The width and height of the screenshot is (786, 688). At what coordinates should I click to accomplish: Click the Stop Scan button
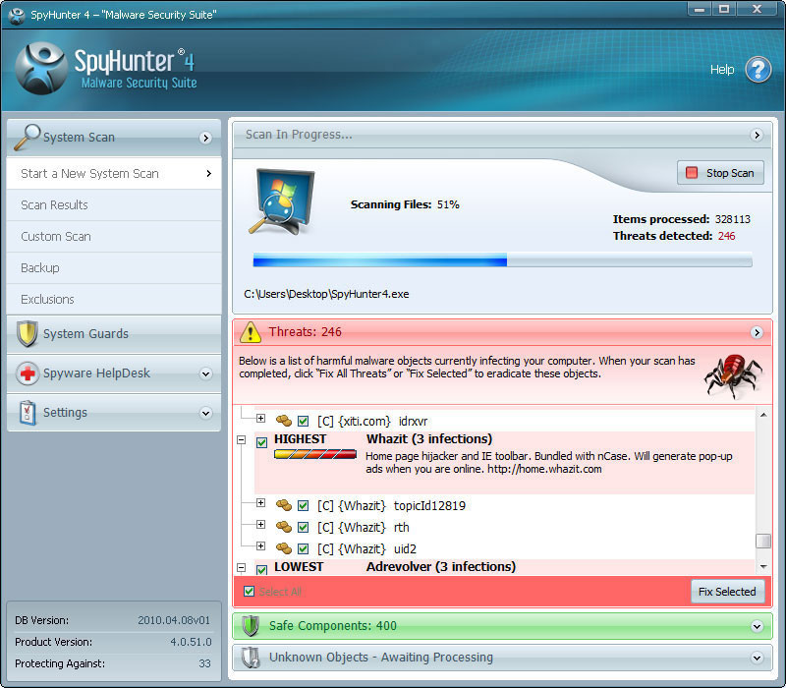tap(720, 173)
